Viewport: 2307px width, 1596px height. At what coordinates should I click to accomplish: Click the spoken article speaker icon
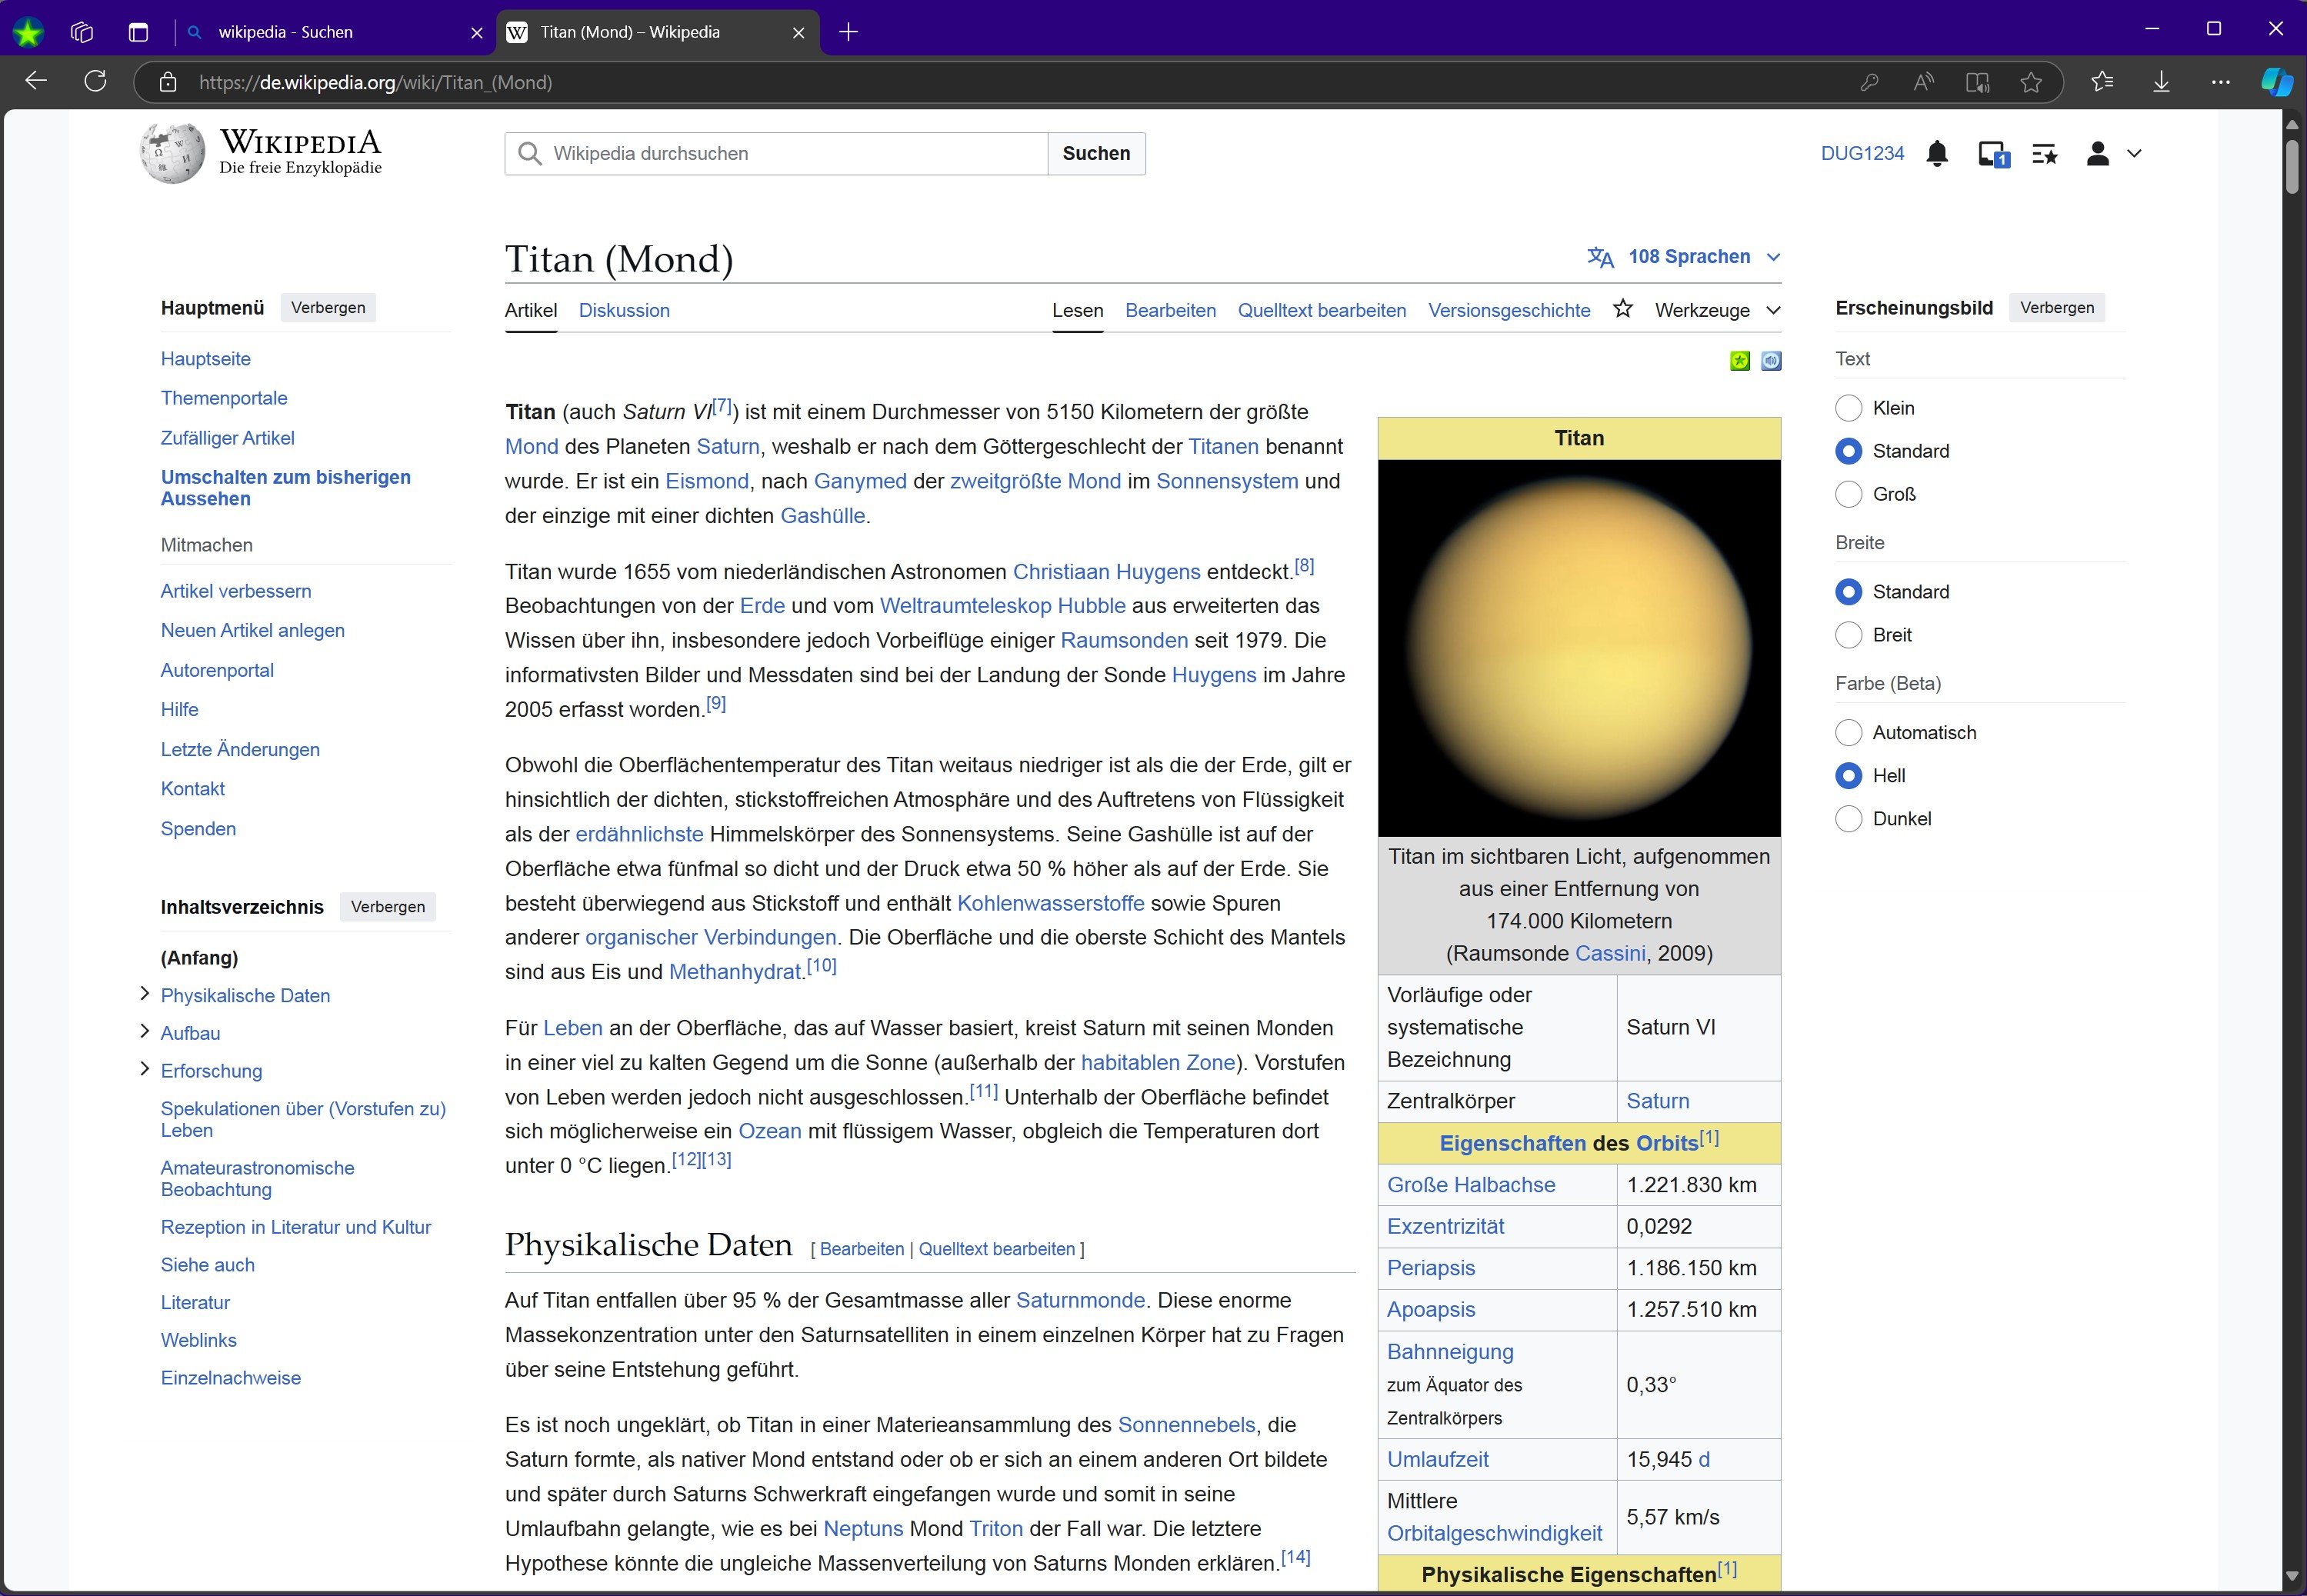1771,361
